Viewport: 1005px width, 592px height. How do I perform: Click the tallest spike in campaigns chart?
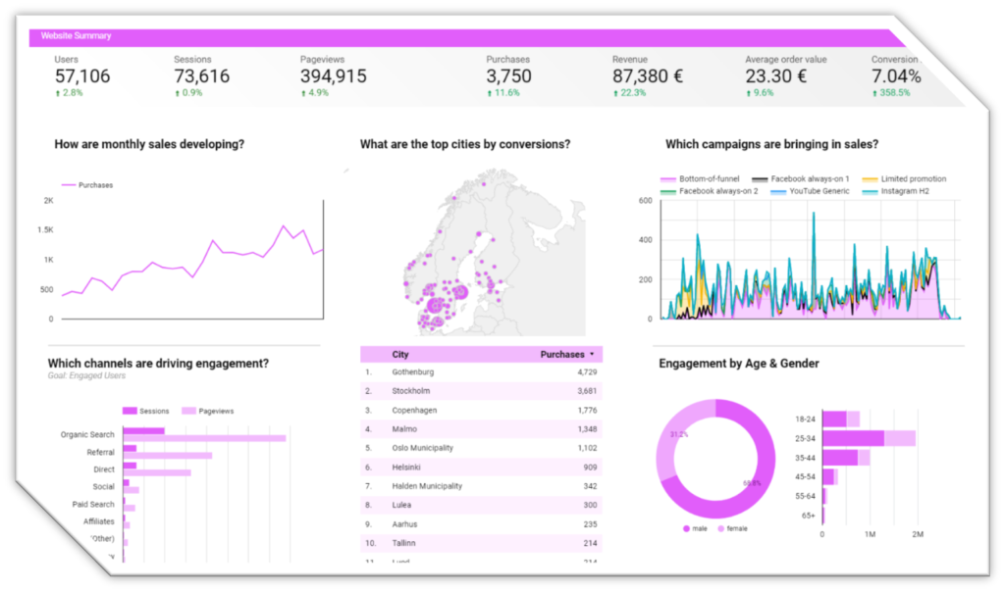[x=814, y=215]
